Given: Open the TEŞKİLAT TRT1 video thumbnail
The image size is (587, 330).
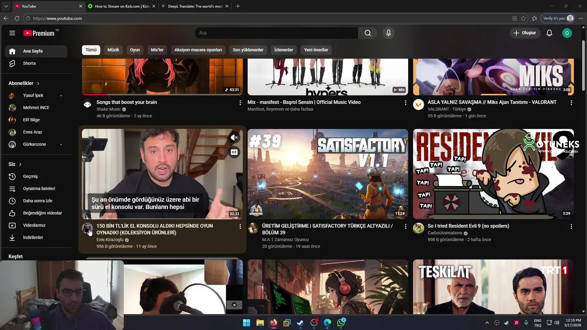Looking at the screenshot, I should click(x=493, y=287).
